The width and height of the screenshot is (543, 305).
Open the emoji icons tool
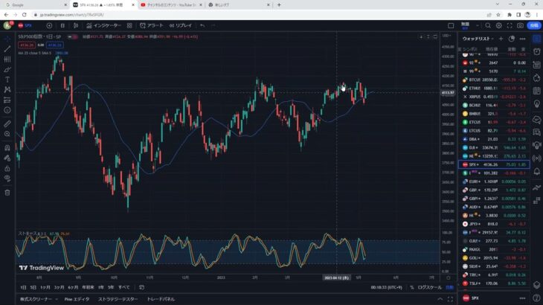click(x=7, y=110)
